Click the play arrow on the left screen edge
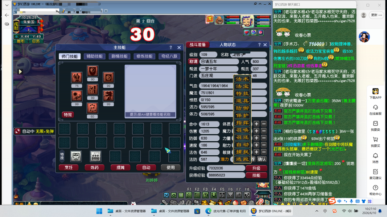The height and width of the screenshot is (217, 387). 20,72
